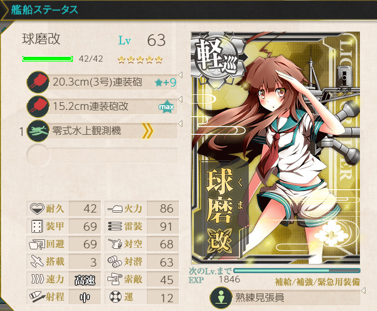Click the 艦船ステータス header tab

[44, 10]
